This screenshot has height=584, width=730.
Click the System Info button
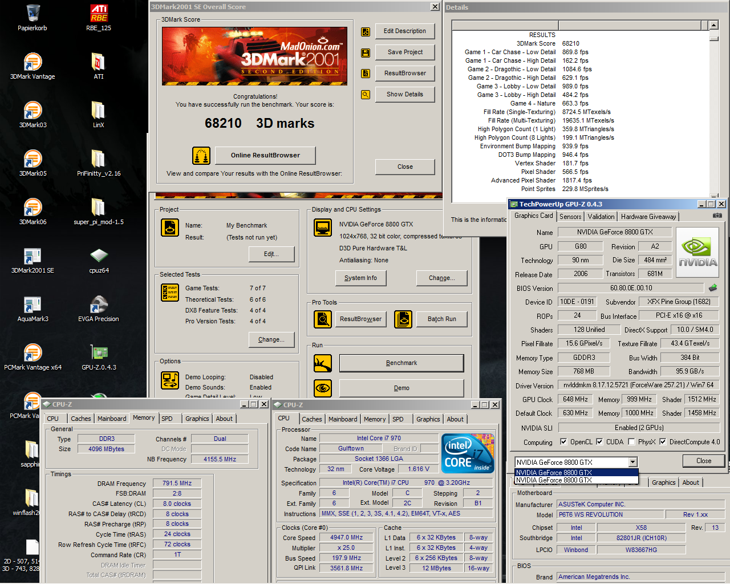pyautogui.click(x=360, y=278)
